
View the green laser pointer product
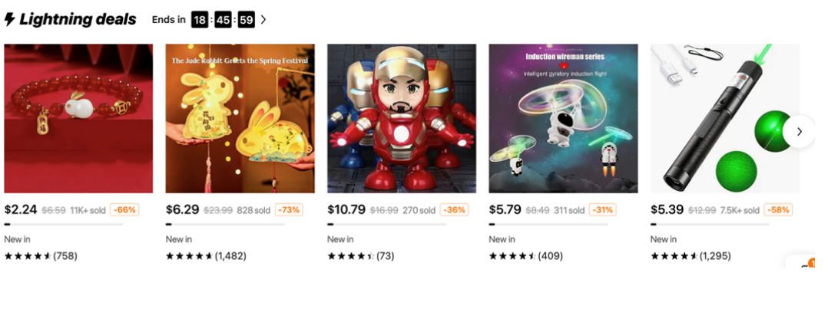pos(725,118)
